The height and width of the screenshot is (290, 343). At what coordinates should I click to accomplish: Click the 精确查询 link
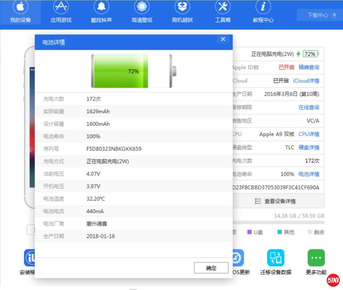309,67
